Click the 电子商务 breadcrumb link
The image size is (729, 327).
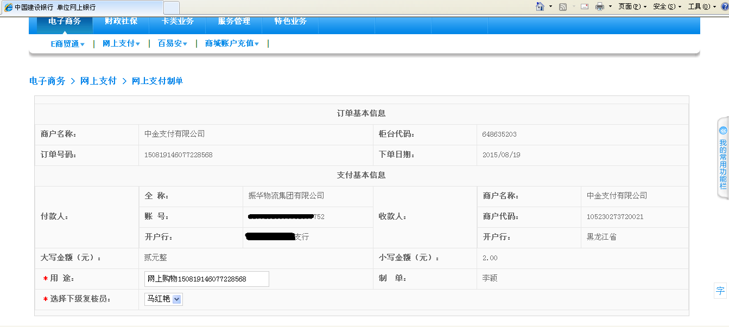tap(47, 81)
